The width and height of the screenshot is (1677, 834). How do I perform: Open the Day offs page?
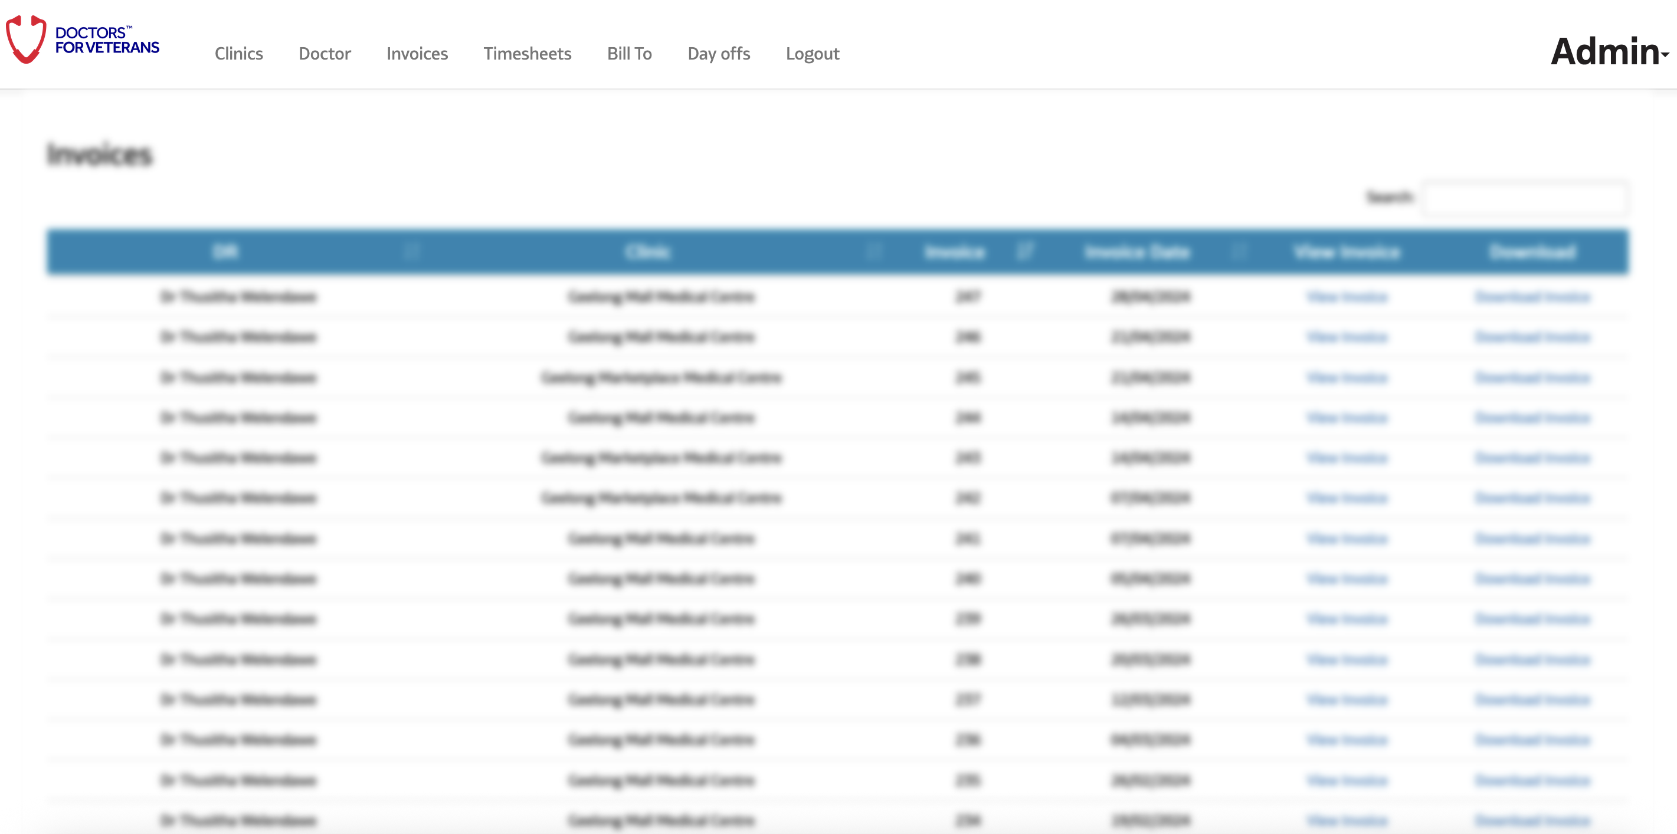[718, 53]
